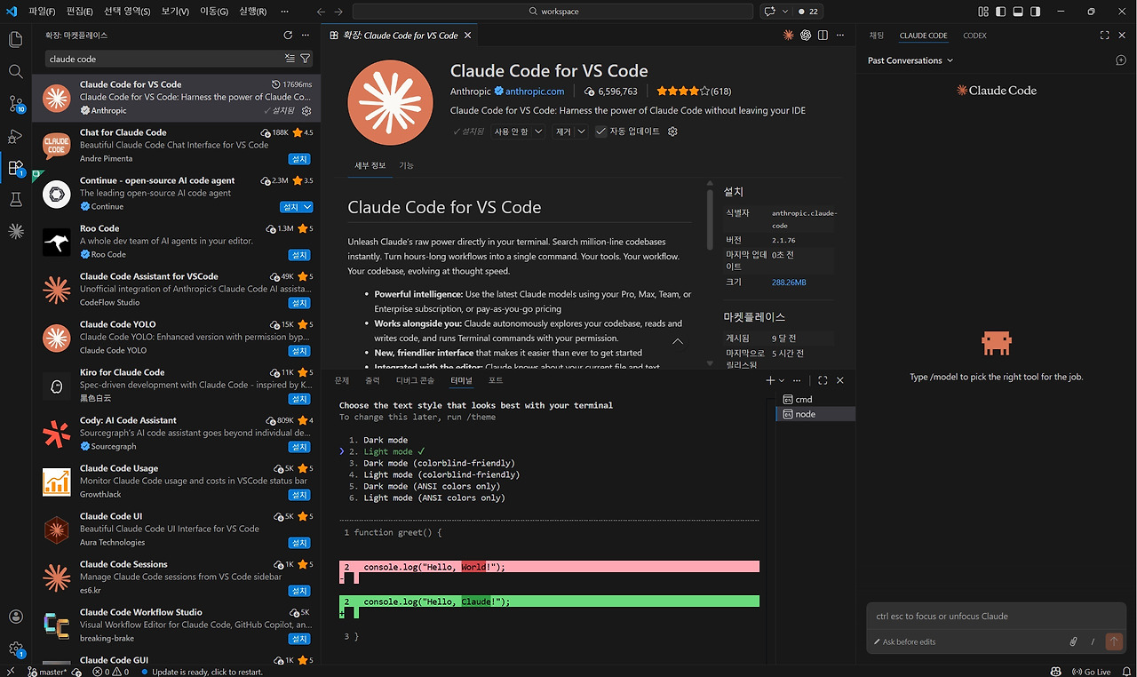Image resolution: width=1137 pixels, height=677 pixels.
Task: Toggle the secondary side bar visibility
Action: [x=1036, y=12]
